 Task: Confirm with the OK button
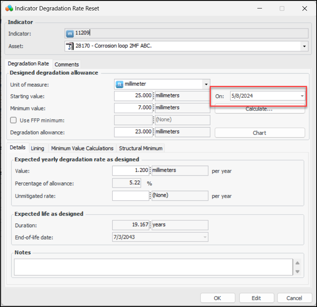(x=217, y=298)
